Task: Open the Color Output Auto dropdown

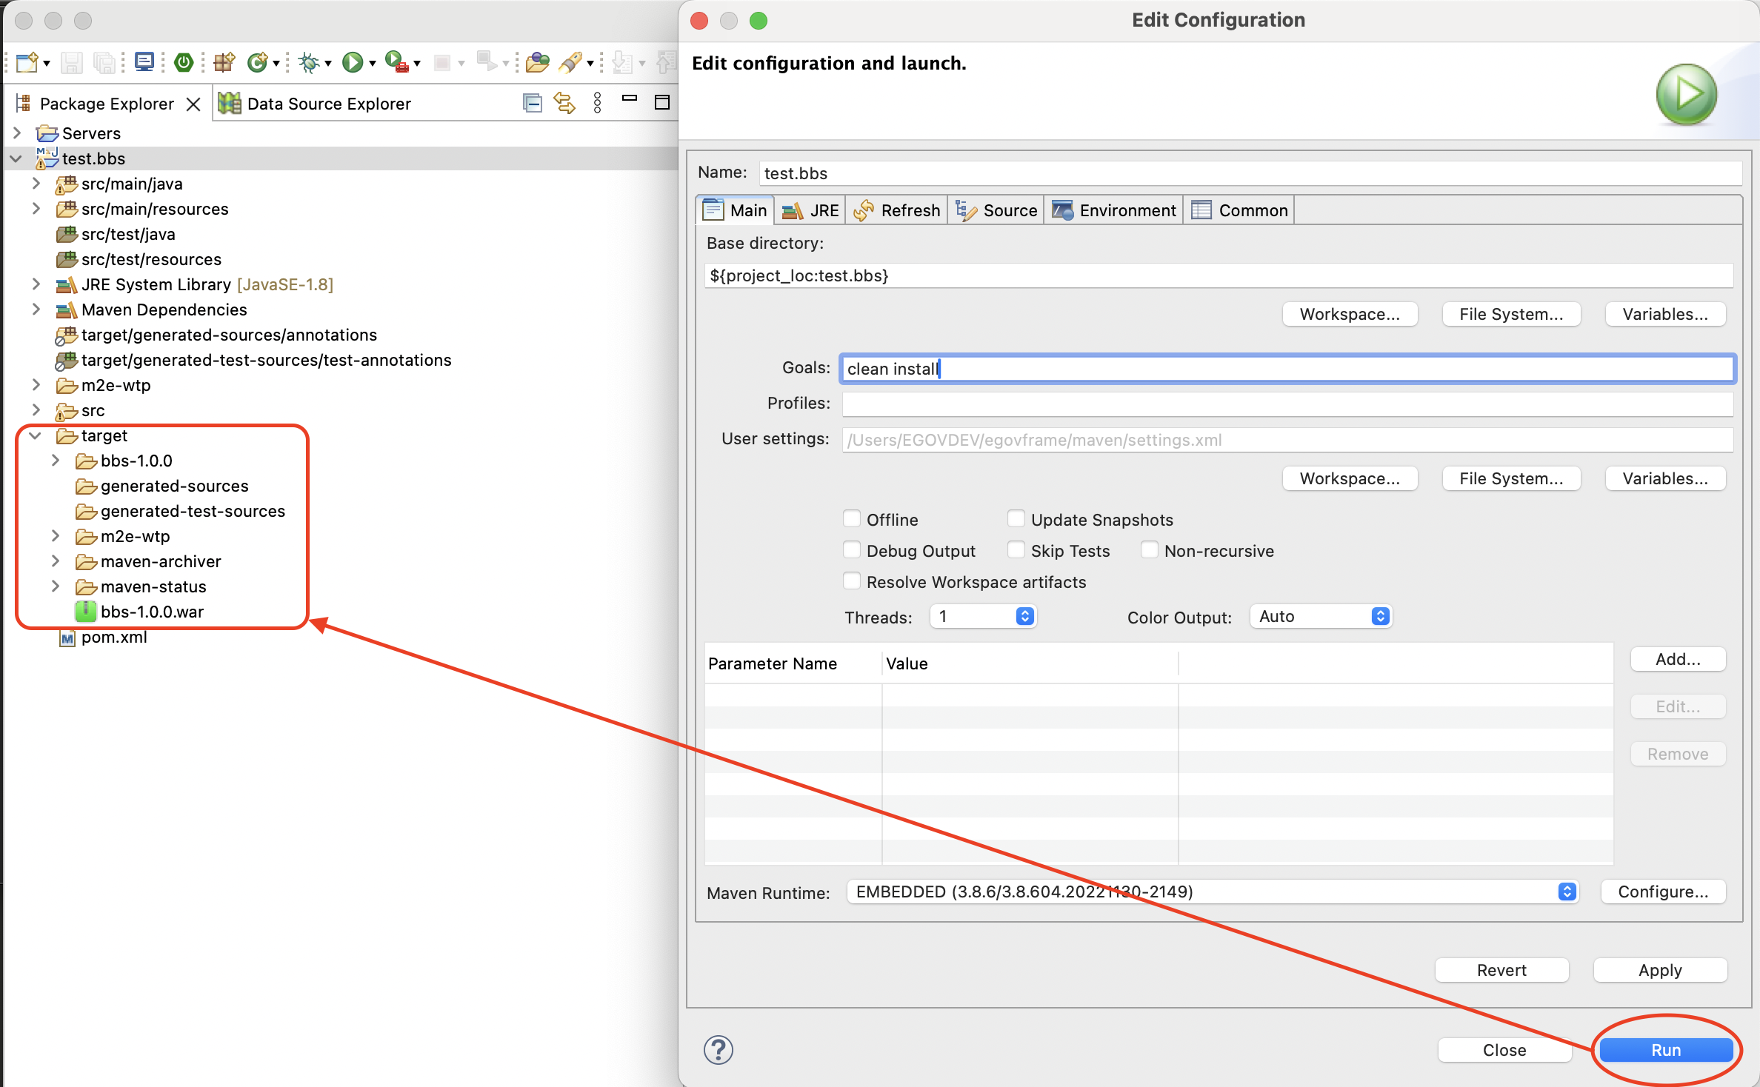Action: pyautogui.click(x=1321, y=616)
